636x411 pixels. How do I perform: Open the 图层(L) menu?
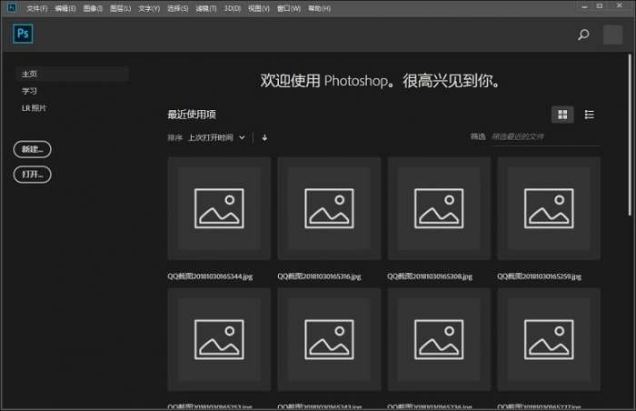pos(121,8)
